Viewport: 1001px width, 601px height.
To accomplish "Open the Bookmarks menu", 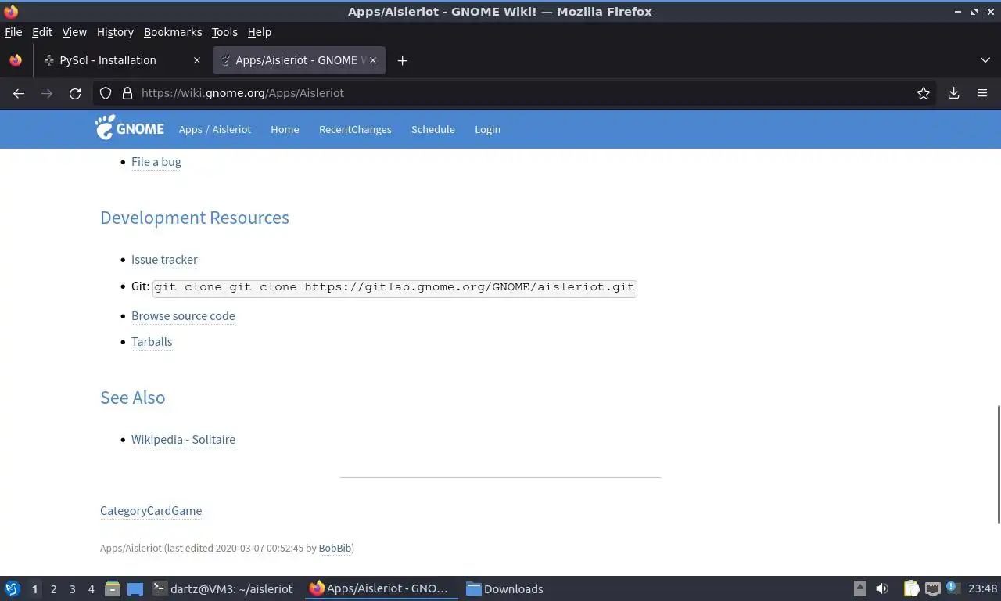I will pyautogui.click(x=173, y=32).
